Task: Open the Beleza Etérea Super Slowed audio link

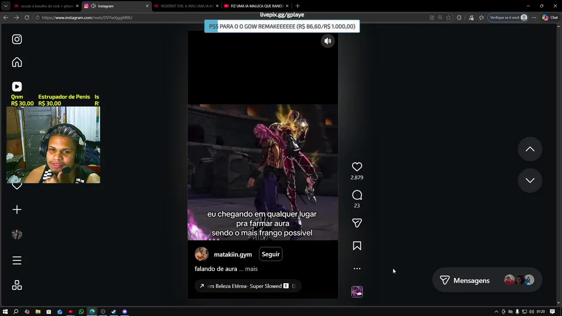Action: pyautogui.click(x=248, y=286)
